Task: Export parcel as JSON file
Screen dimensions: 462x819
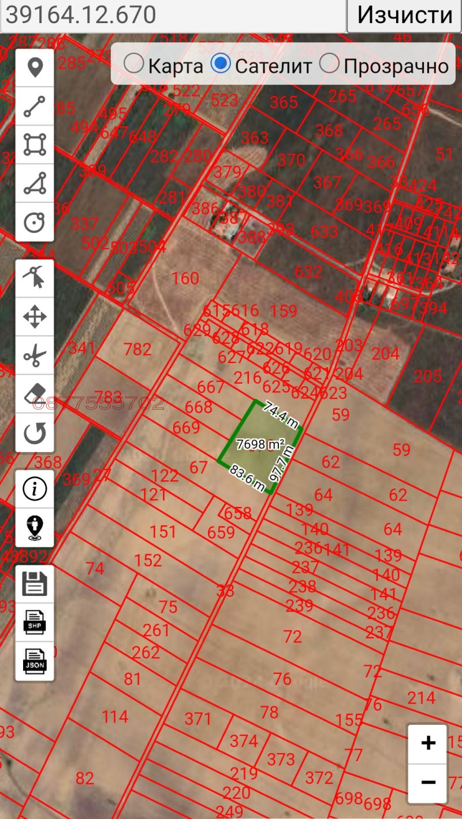Action: coord(35,661)
